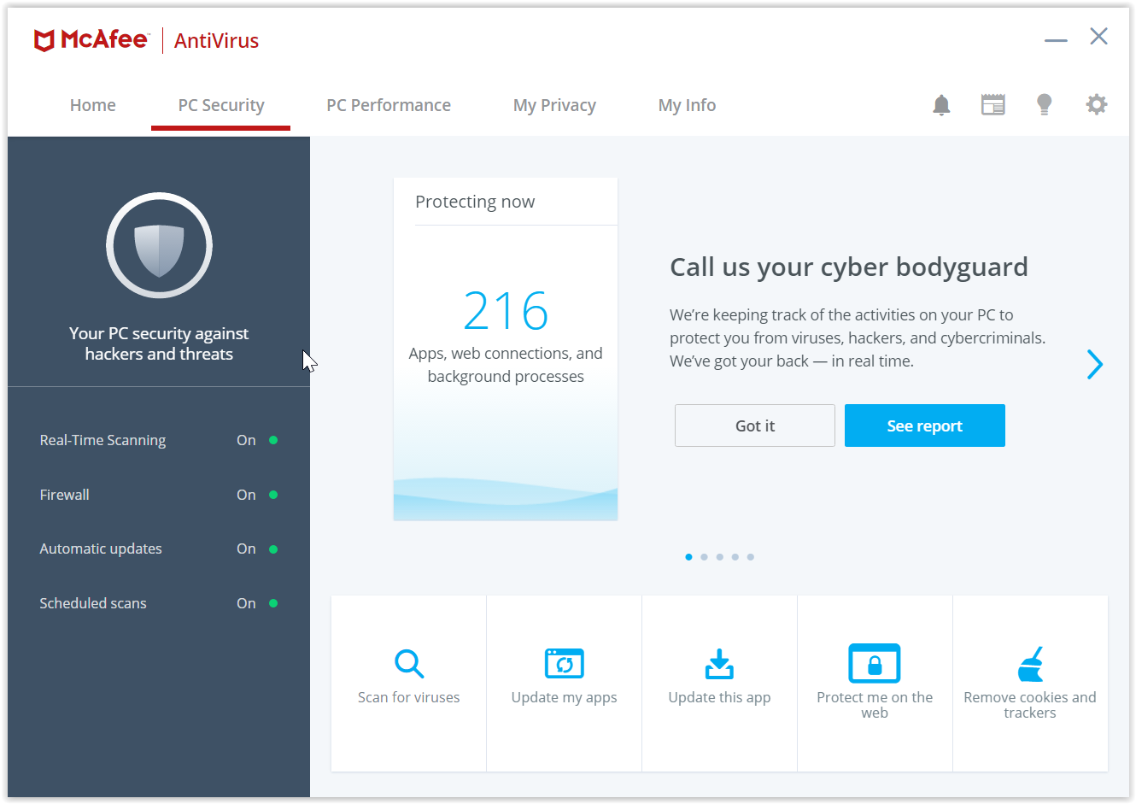Open Automatic updates status row
The height and width of the screenshot is (804, 1136).
coord(159,549)
